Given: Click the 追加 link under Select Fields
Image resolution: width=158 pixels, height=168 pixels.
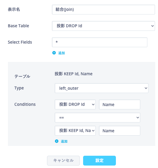Looking at the screenshot, I should 62,53.
